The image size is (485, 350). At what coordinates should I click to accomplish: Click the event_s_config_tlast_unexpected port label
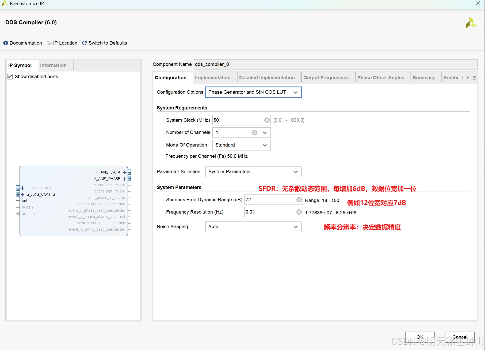pyautogui.click(x=97, y=230)
